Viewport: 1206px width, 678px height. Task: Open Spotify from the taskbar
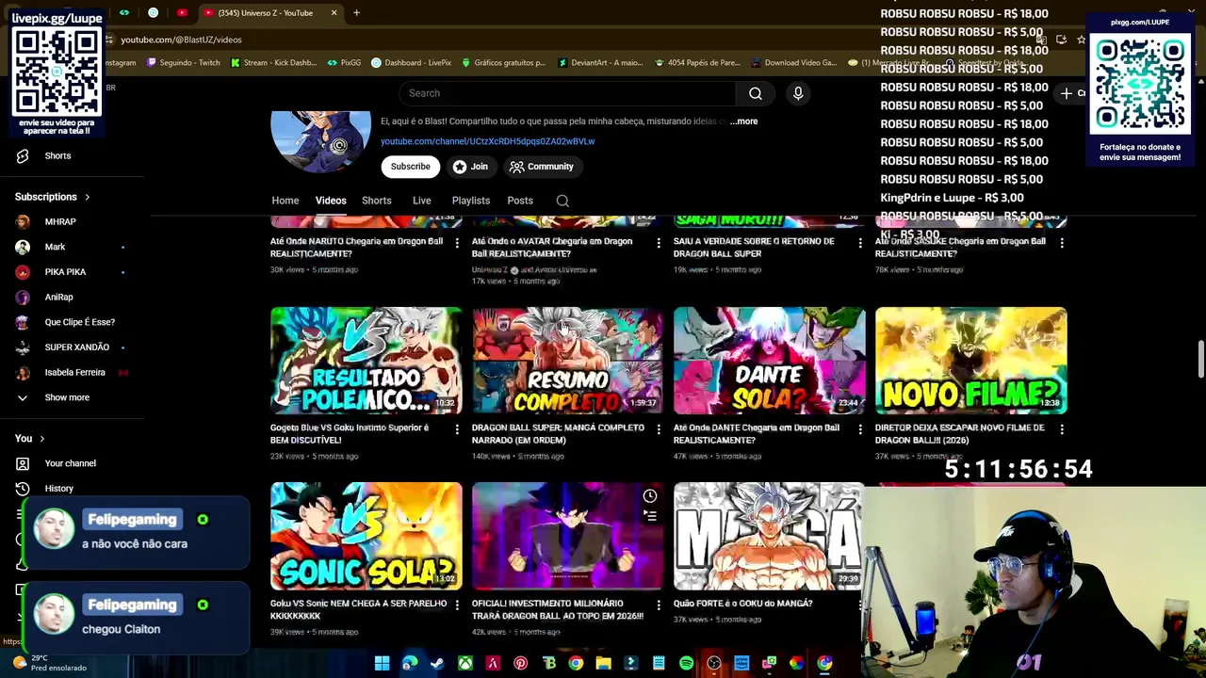tap(686, 663)
